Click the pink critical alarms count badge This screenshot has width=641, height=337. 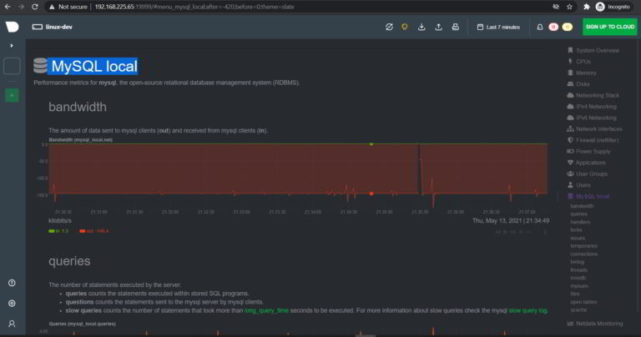click(x=553, y=27)
